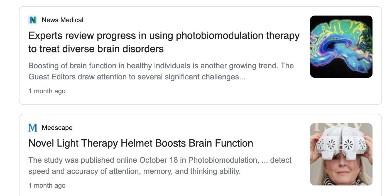Click "The study was published online" snippet line
This screenshot has width=392, height=196.
(160, 160)
